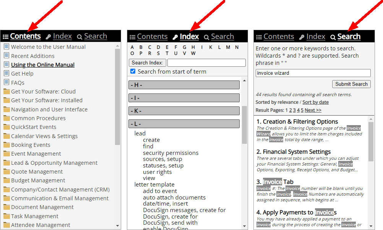Click folder icon for Navigation and User Interface
Viewport: 383px width, 230px height.
coord(6,109)
